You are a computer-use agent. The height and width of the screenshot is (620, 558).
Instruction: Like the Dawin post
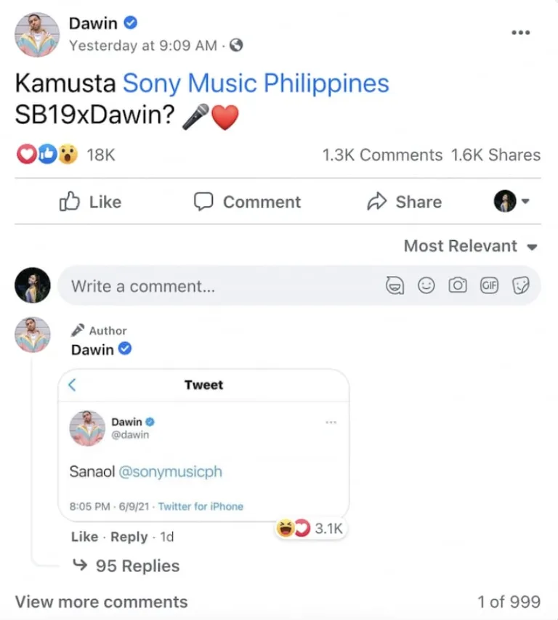coord(90,202)
